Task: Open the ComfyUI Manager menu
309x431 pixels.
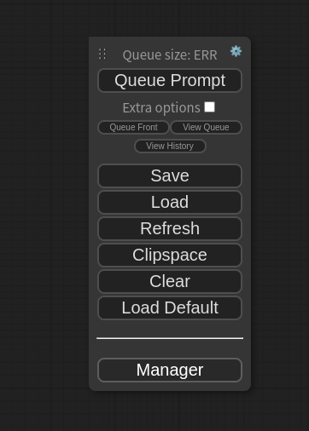Action: 170,371
